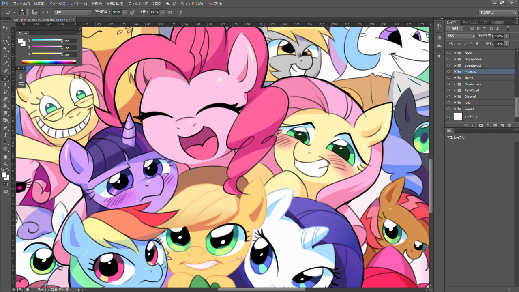Screen dimensions: 519x292
Task: Select the Eraser tool
Action: point(6,99)
